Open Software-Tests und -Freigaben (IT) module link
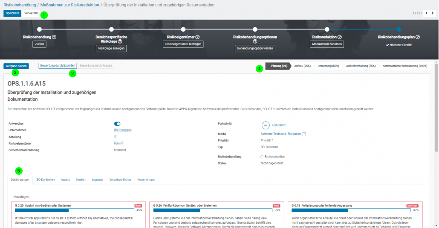 tap(283, 134)
